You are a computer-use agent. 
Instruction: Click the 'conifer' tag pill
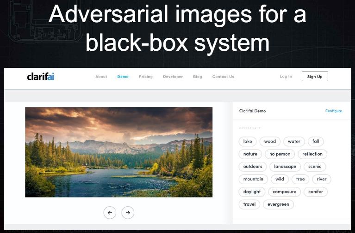pos(316,191)
